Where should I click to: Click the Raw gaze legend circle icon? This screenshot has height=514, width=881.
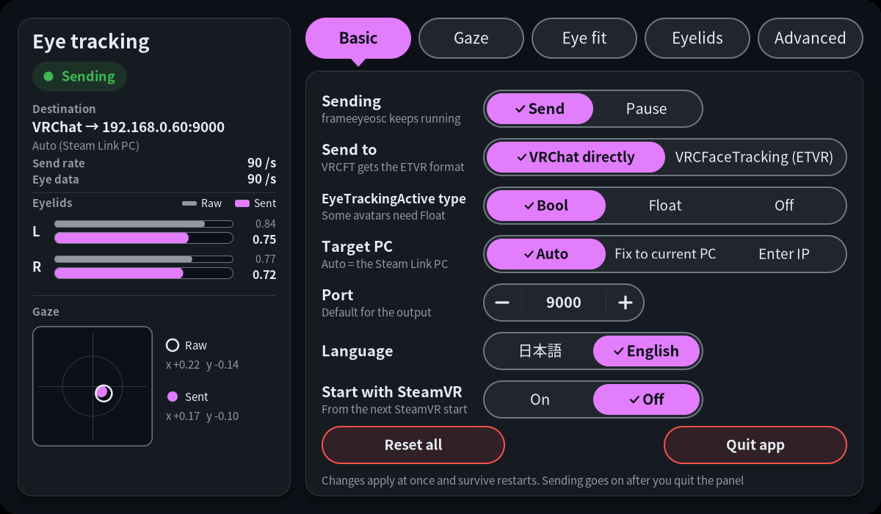coord(173,345)
